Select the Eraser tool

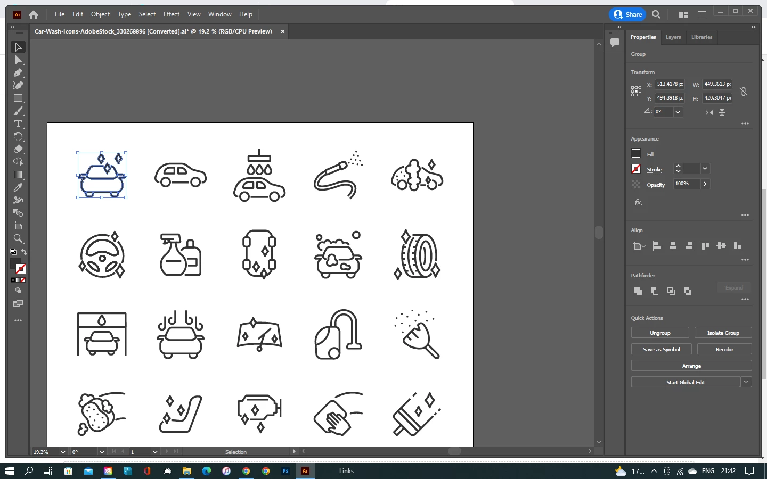click(18, 150)
